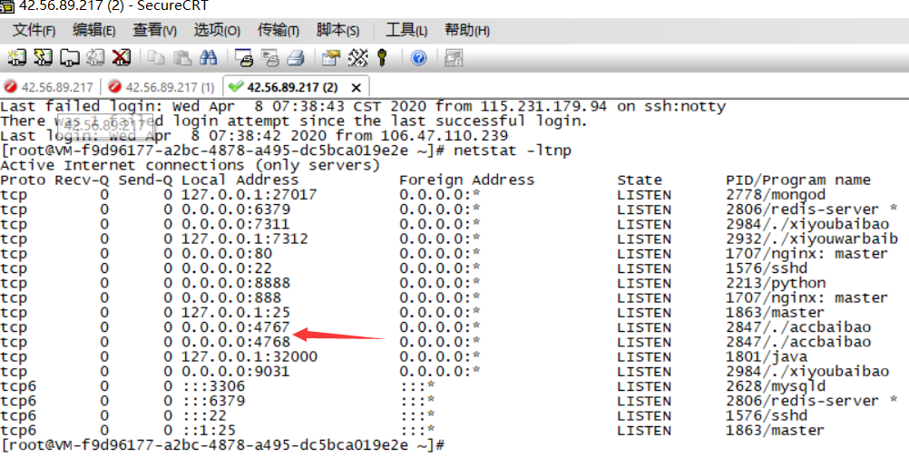Switch to the 42.56.89.217 (1) tab
Viewport: 909px width, 457px height.
coord(161,87)
